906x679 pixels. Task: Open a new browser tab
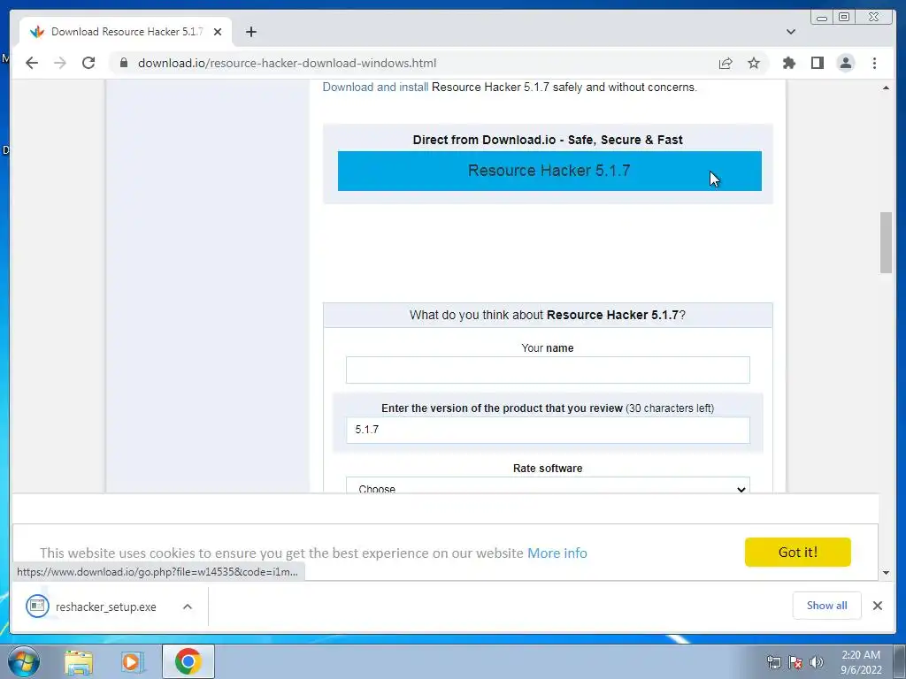[x=250, y=32]
